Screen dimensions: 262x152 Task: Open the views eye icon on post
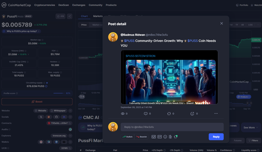coord(123,114)
